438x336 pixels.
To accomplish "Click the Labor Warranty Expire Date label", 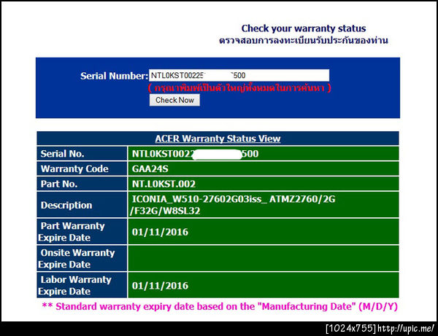I will [75, 285].
